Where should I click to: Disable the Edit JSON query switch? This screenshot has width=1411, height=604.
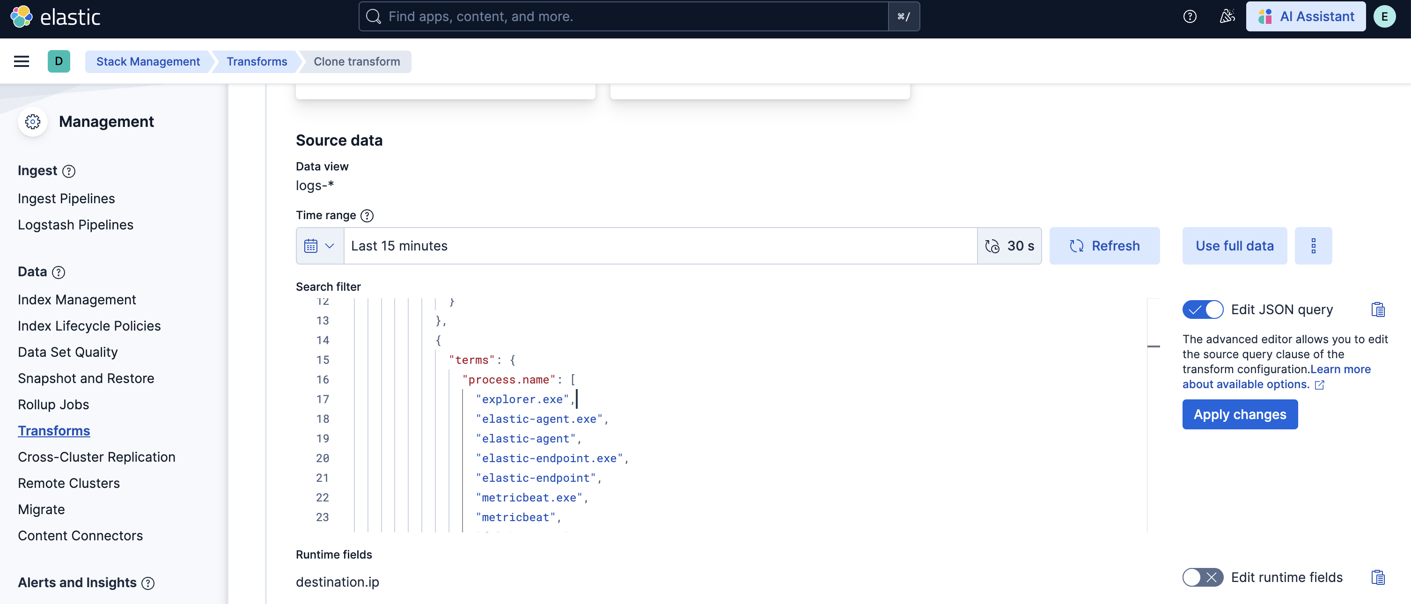click(x=1202, y=309)
